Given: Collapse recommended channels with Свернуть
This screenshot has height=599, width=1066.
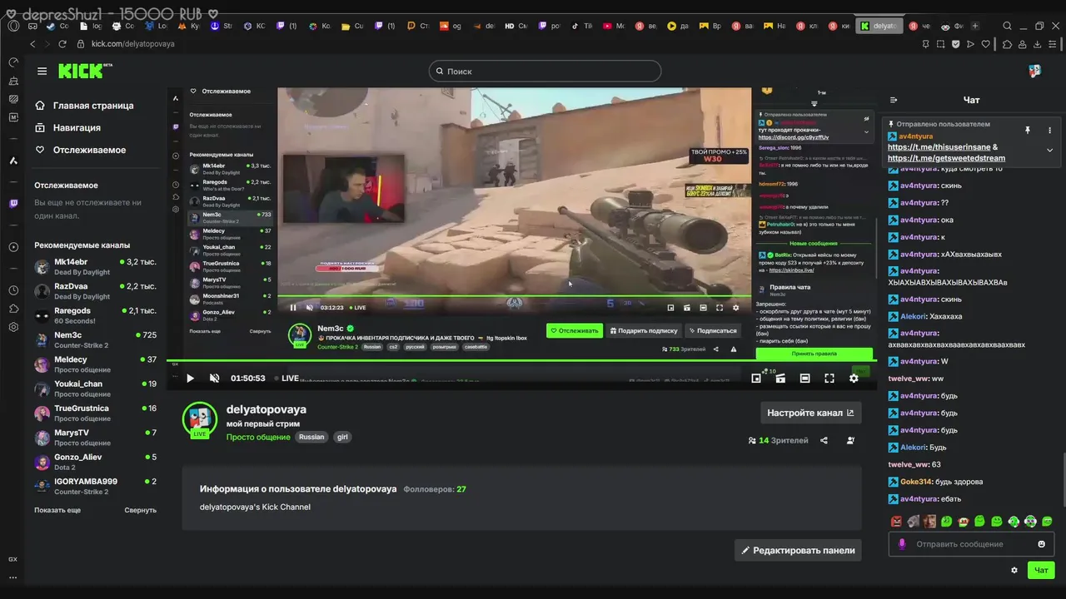Looking at the screenshot, I should 140,510.
